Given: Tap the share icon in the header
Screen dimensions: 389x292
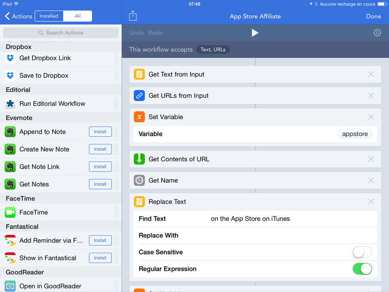Looking at the screenshot, I should point(133,16).
